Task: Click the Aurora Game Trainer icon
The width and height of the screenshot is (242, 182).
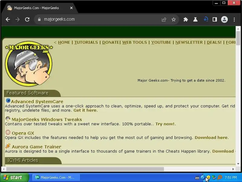Action: point(8,146)
